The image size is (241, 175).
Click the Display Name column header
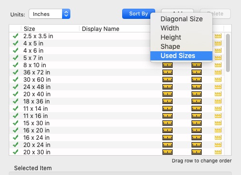click(x=115, y=29)
